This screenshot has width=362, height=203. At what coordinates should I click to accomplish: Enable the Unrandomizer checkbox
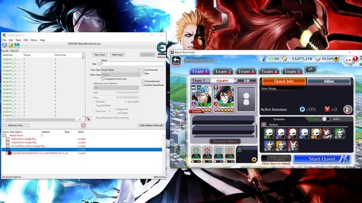click(x=143, y=81)
